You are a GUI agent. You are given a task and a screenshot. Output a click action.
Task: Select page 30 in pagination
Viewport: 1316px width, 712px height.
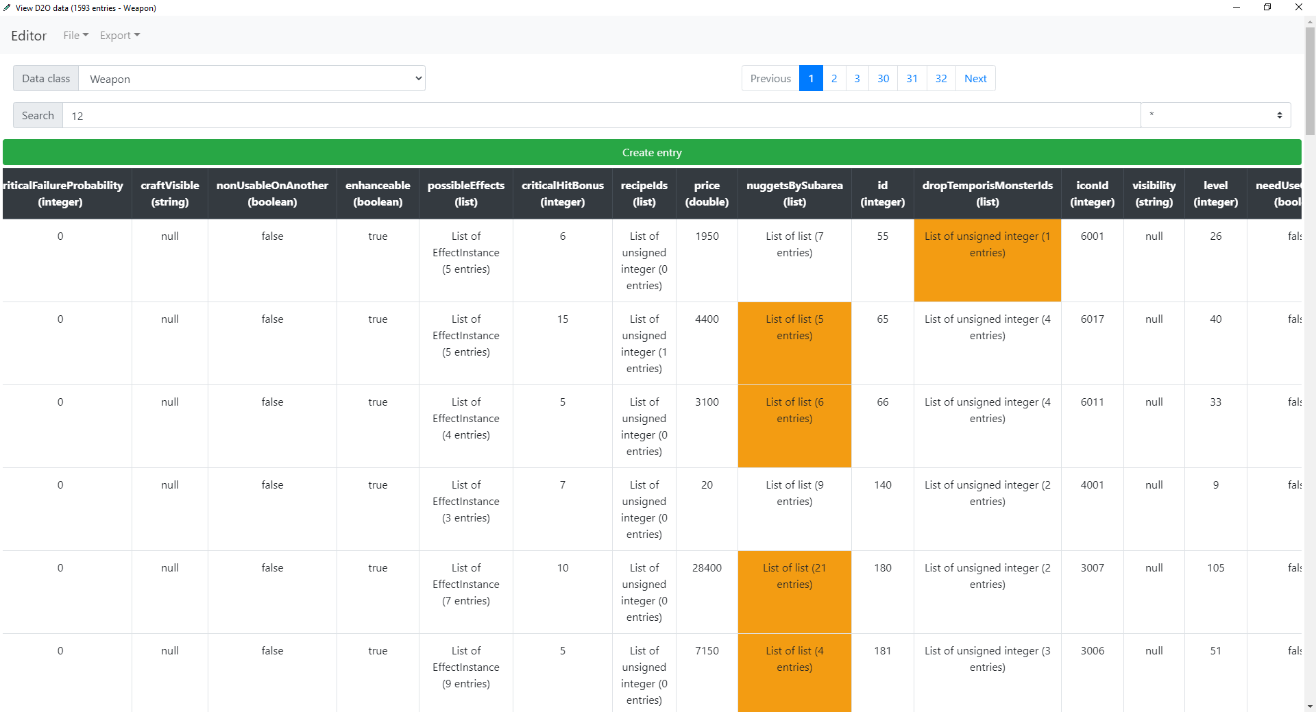pos(883,79)
